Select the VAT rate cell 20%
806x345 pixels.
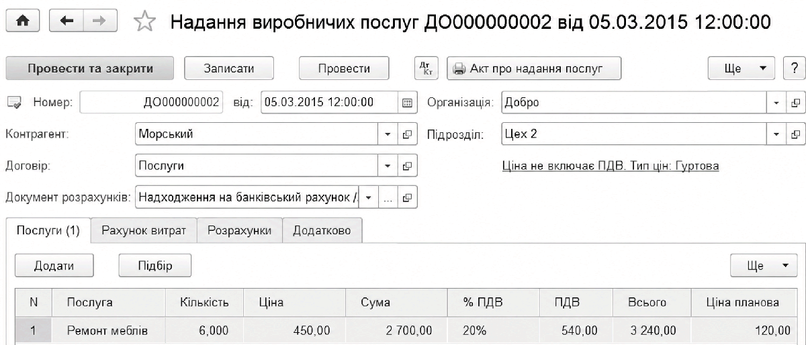coord(494,330)
